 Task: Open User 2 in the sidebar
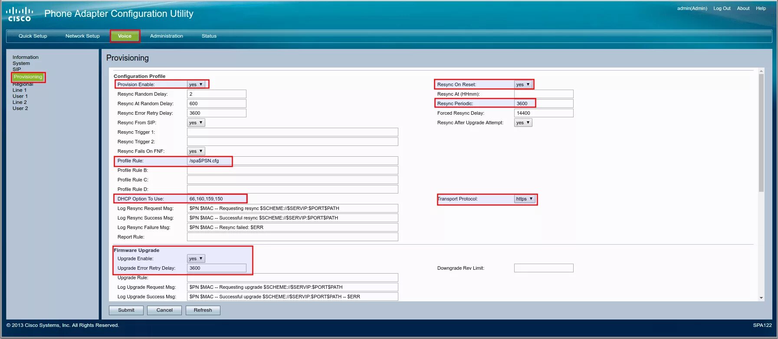click(20, 108)
